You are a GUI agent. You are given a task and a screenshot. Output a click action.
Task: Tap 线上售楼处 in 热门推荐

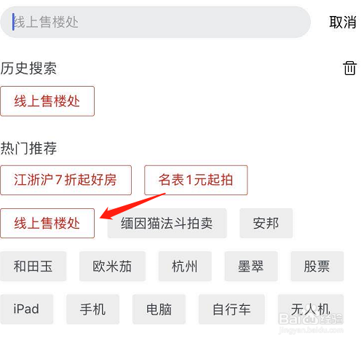click(47, 223)
